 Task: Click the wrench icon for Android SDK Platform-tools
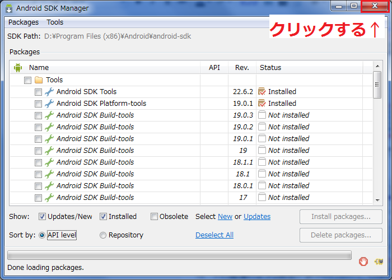[49, 104]
